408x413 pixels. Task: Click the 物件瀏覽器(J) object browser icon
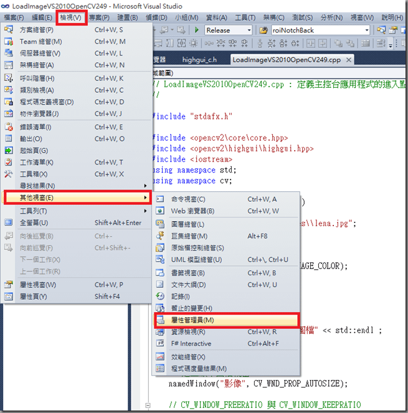(x=9, y=113)
